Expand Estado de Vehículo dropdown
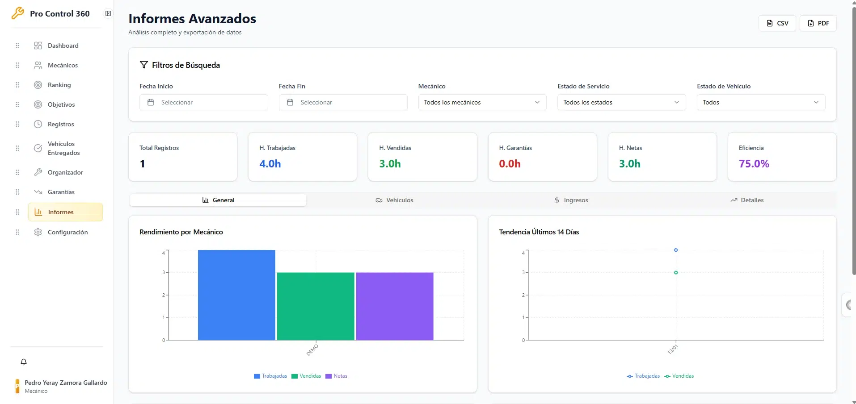This screenshot has width=856, height=404. (760, 102)
